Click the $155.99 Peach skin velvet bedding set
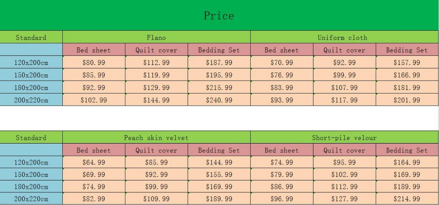The width and height of the screenshot is (439, 205). pyautogui.click(x=219, y=175)
